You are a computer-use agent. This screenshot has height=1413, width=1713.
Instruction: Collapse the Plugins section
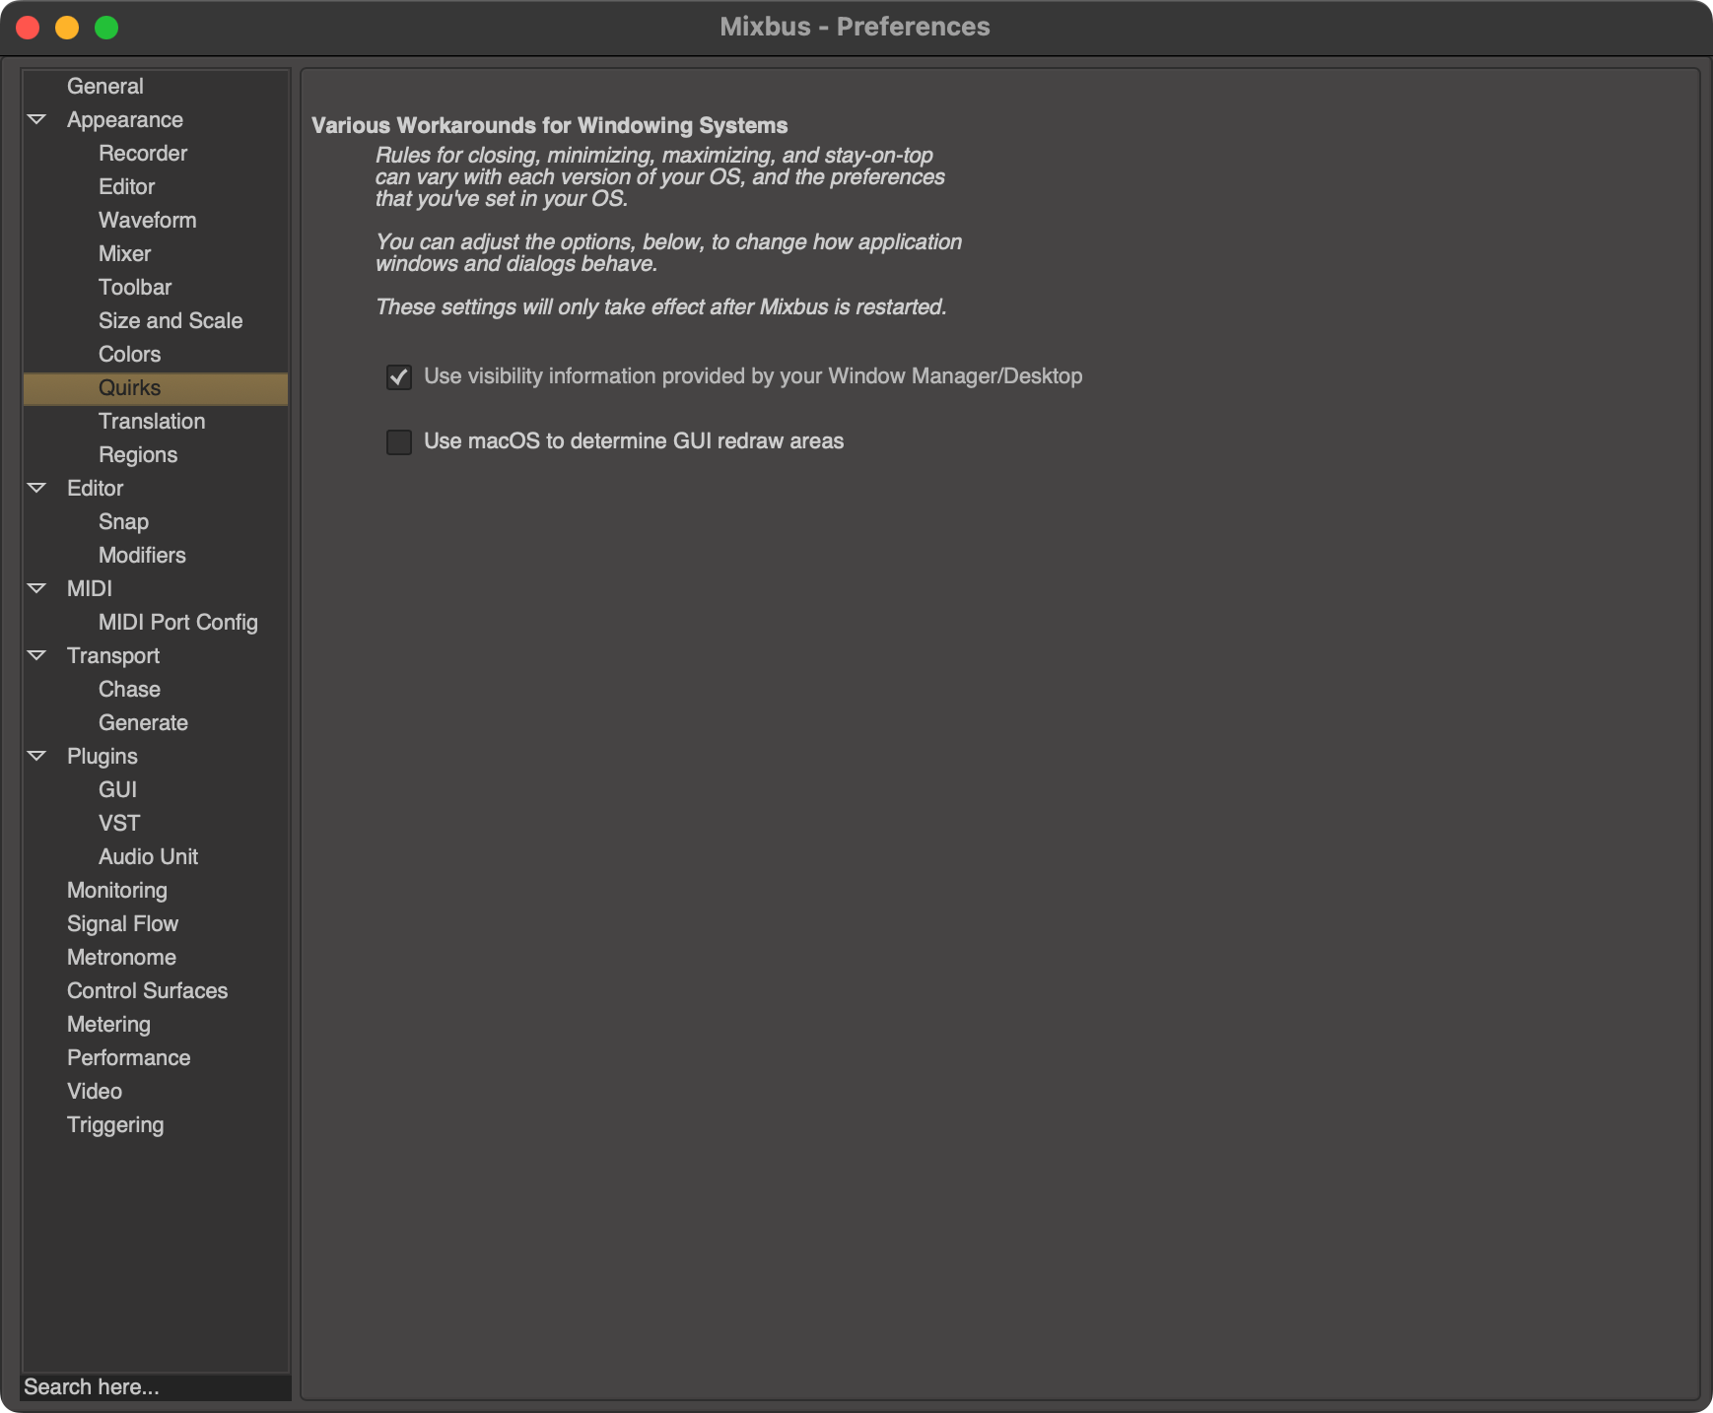pyautogui.click(x=37, y=756)
